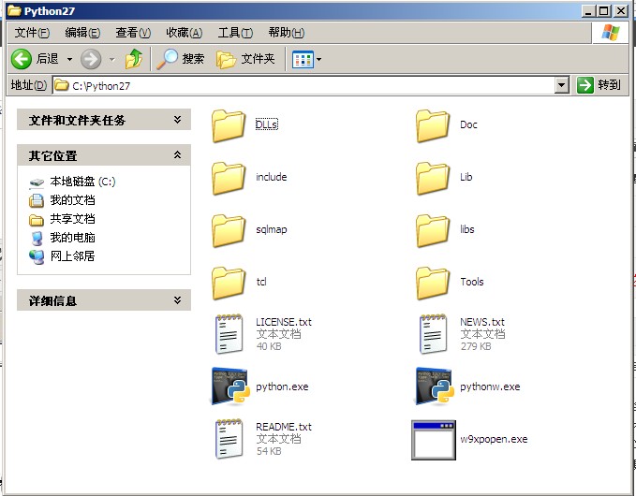Click the Local Disk (C:) drive icon
Viewport: 636px width, 496px height.
[x=37, y=182]
